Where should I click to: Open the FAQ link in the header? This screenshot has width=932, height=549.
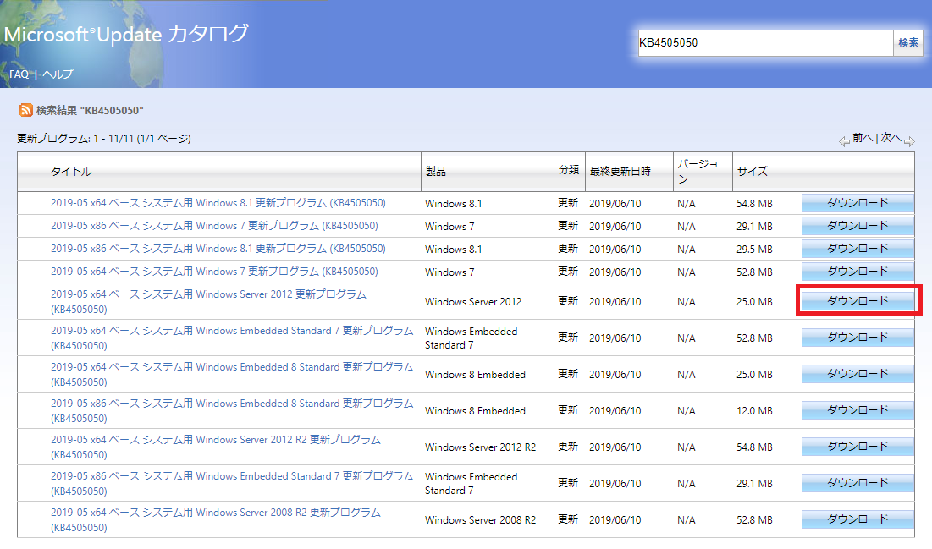point(19,74)
